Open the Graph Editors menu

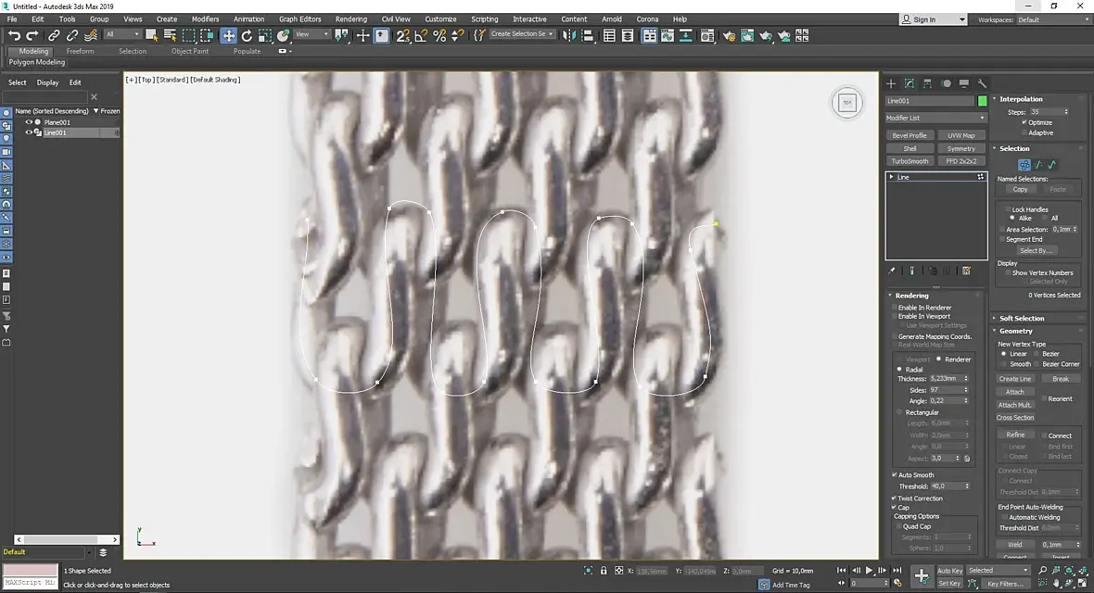point(299,19)
